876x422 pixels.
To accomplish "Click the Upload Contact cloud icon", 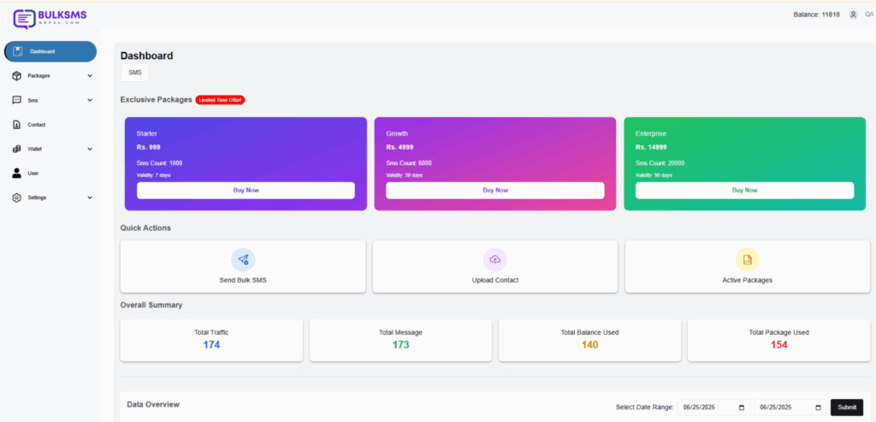I will point(495,260).
